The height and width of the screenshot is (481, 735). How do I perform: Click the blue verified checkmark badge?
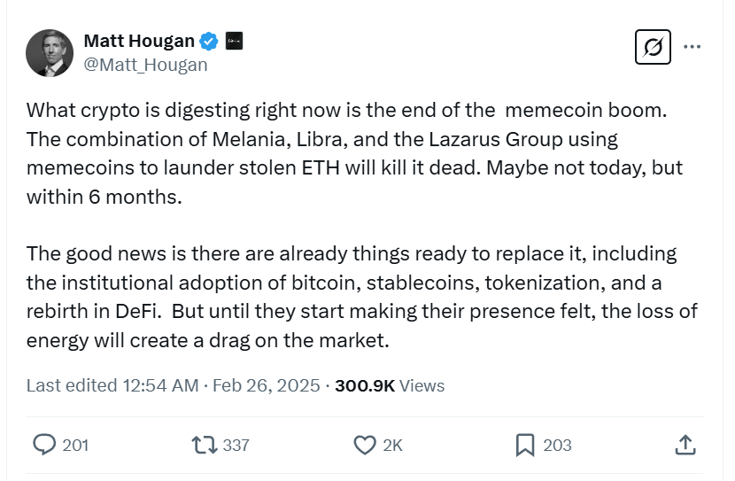tap(210, 41)
